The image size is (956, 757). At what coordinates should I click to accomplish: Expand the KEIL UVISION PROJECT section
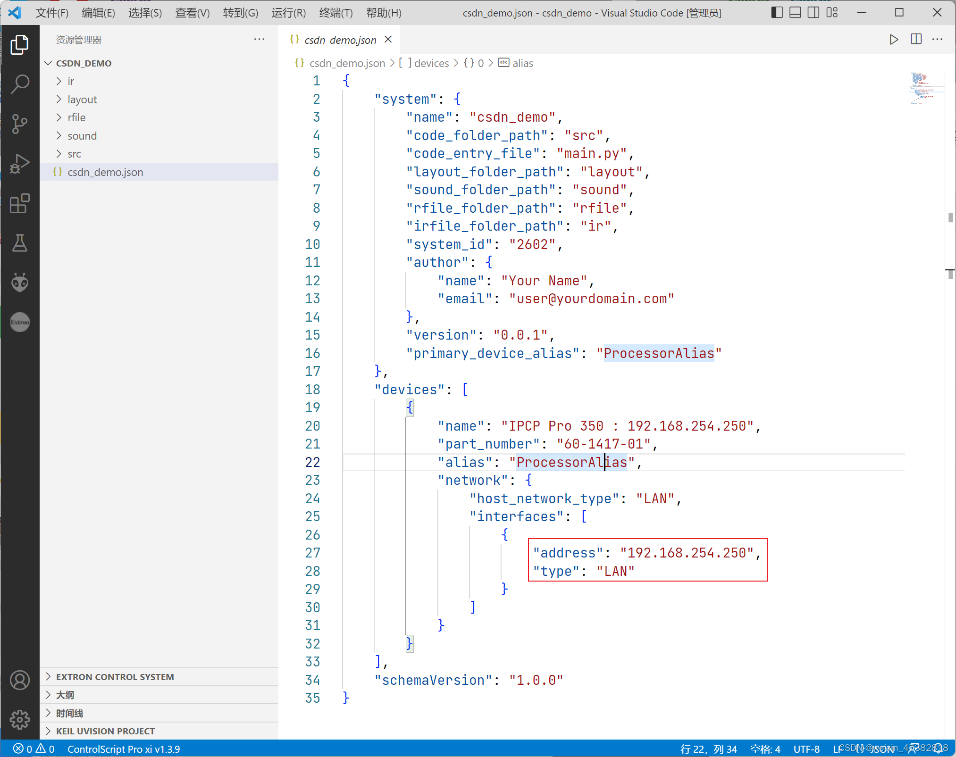coord(105,731)
